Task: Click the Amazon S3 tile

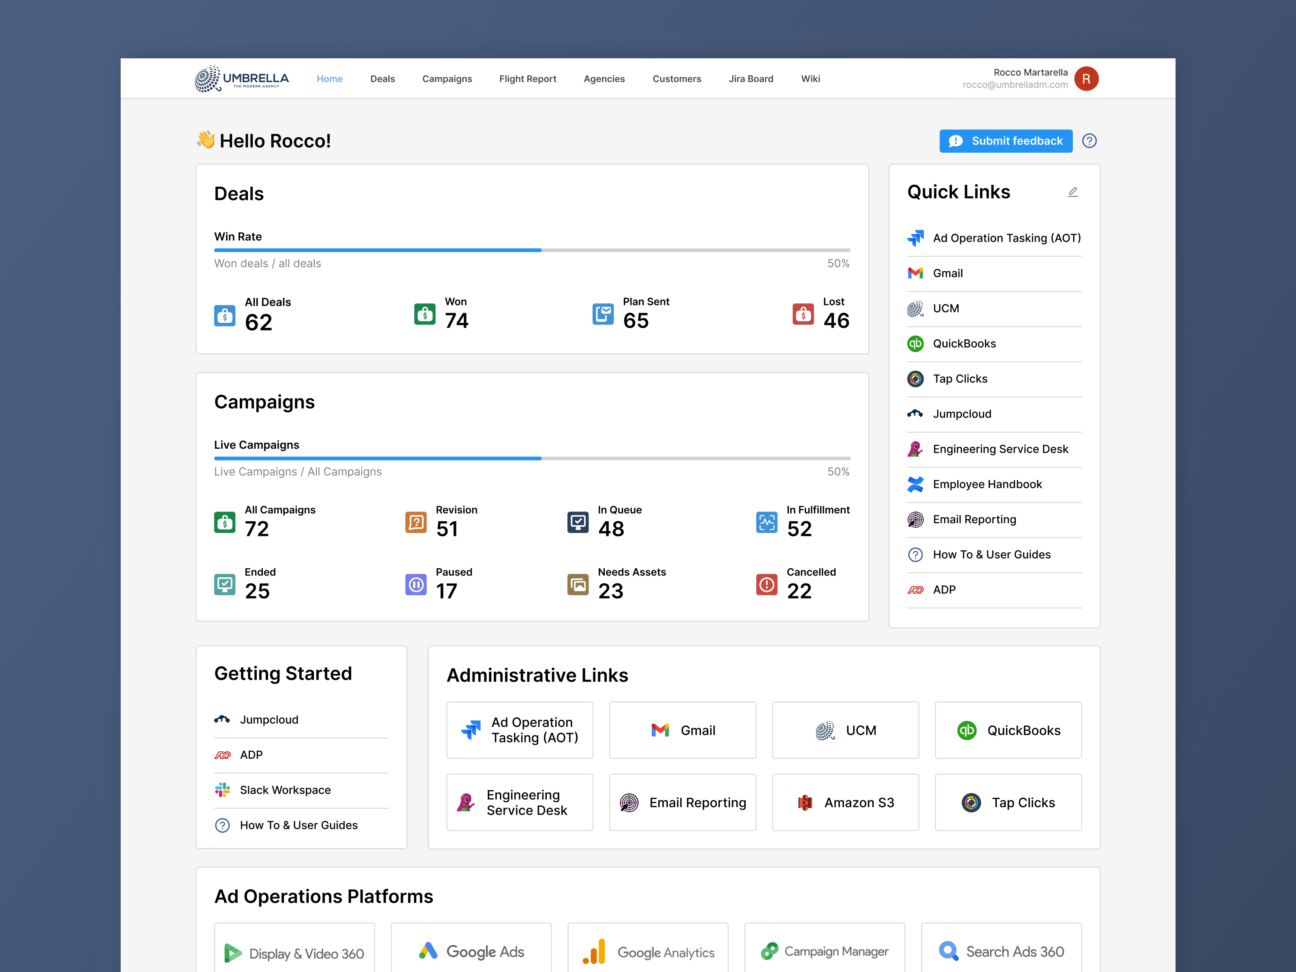Action: pos(846,803)
